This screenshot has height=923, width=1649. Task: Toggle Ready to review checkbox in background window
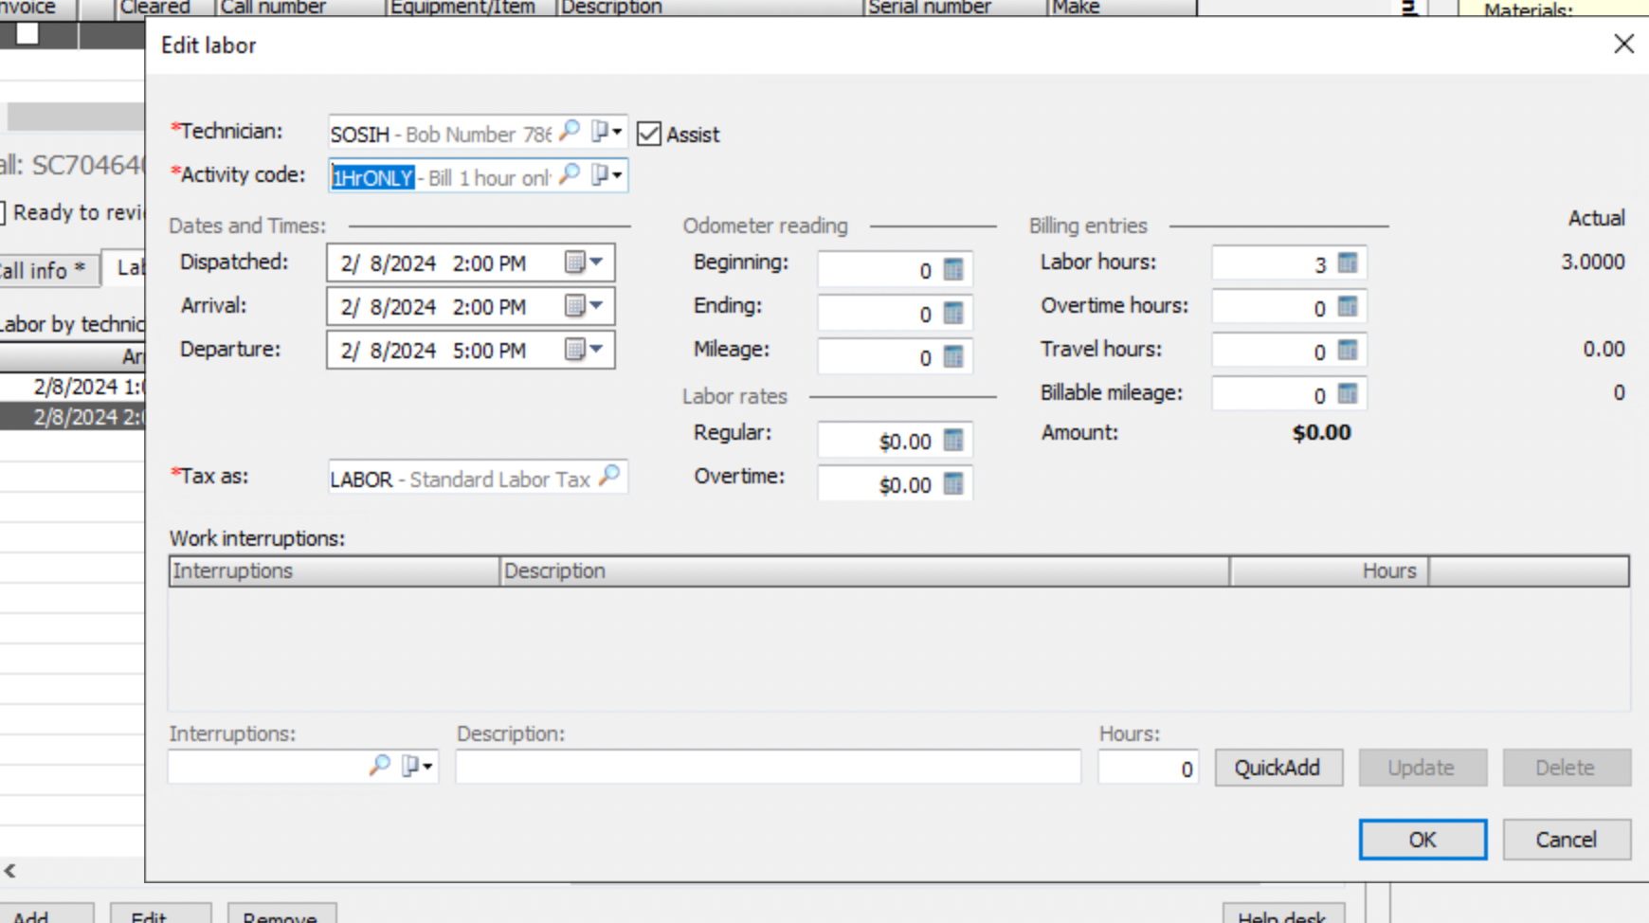point(1,212)
